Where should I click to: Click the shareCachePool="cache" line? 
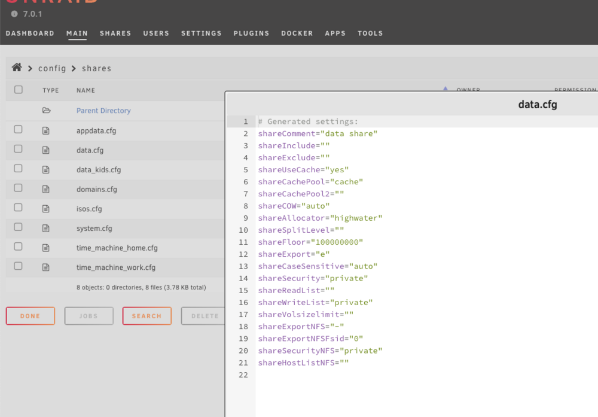click(x=310, y=182)
